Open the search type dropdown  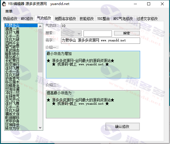pyautogui.click(x=71, y=33)
